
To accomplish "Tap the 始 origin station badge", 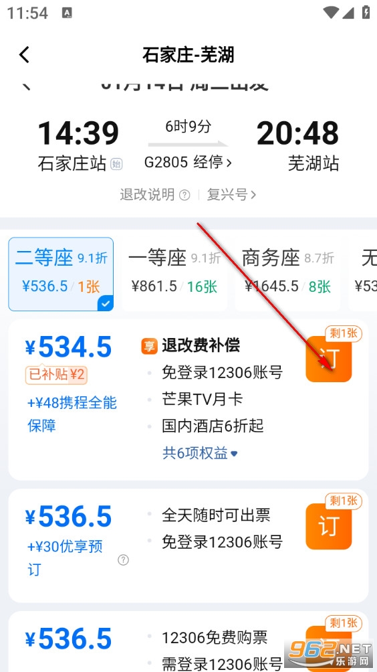I will pos(116,164).
